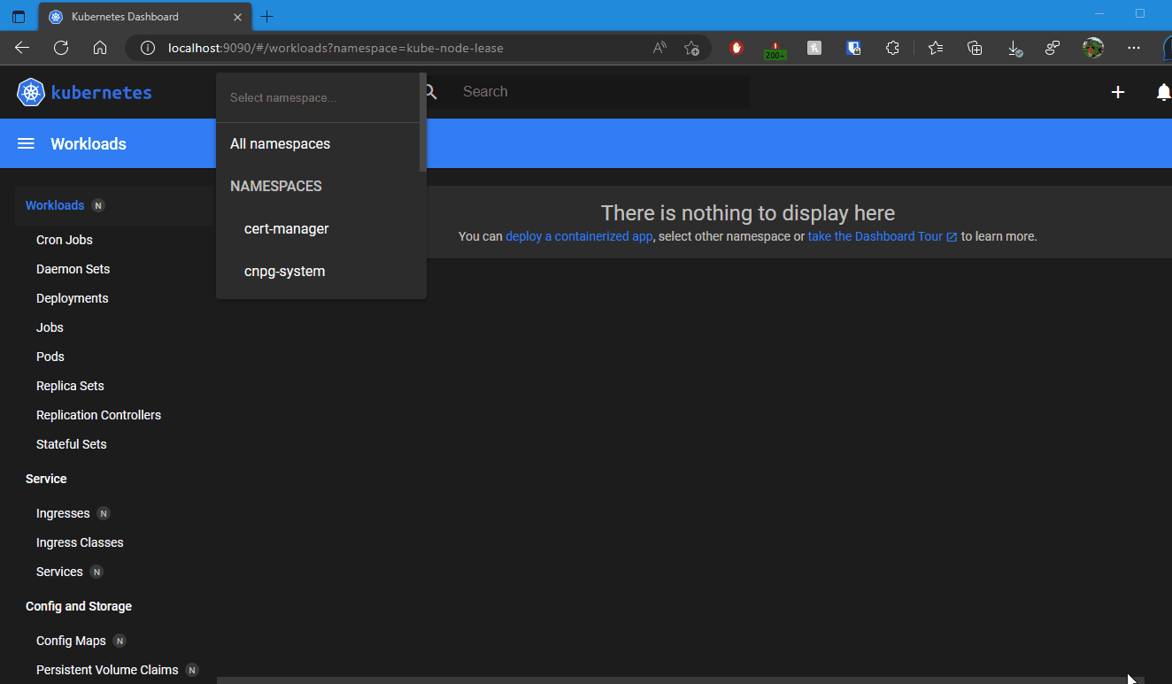Viewport: 1172px width, 684px height.
Task: Click the horizontal page scrollbar
Action: pyautogui.click(x=680, y=680)
